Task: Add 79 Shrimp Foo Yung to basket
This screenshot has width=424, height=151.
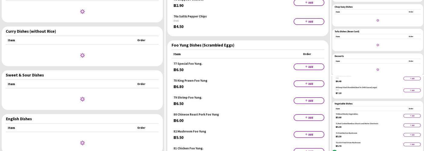Action: click(309, 101)
